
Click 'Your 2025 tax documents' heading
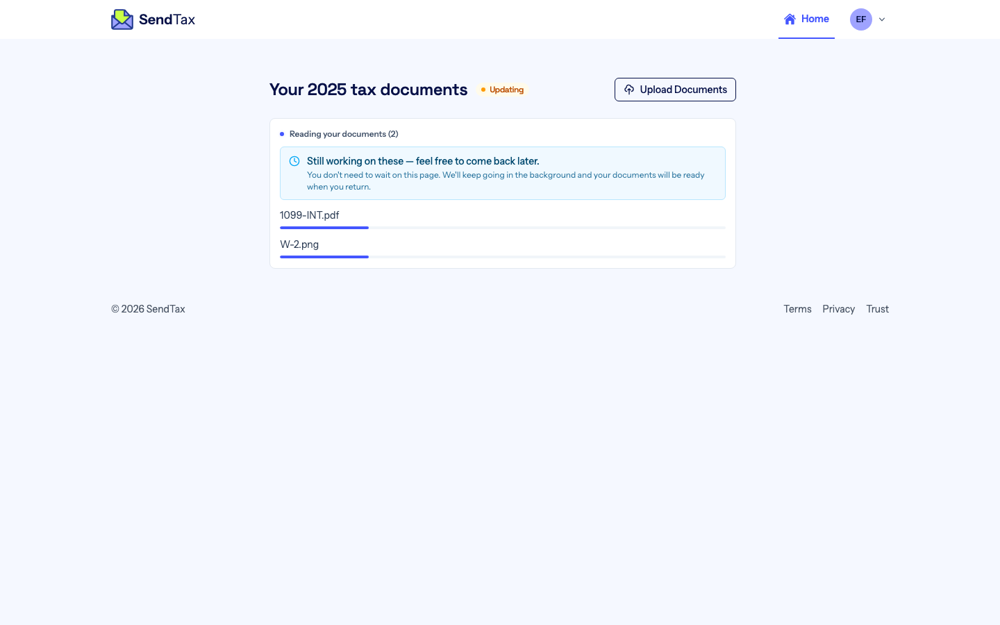369,90
